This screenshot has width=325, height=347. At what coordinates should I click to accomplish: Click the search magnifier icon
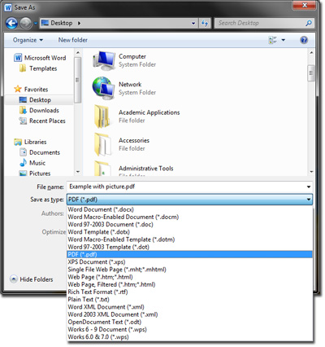pos(309,24)
